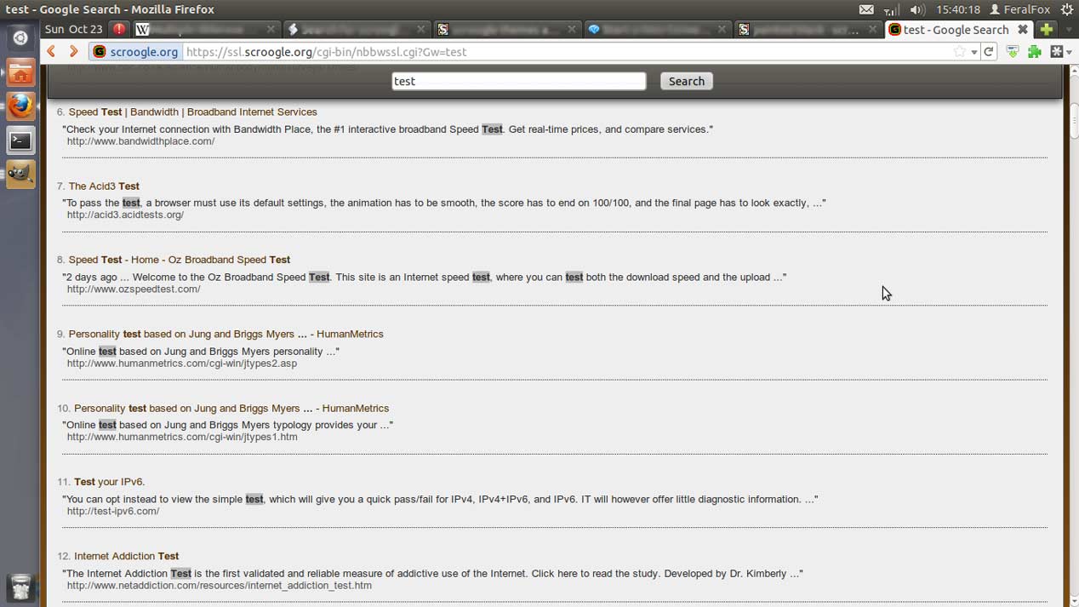Open the Test your IPv6 result

point(109,482)
